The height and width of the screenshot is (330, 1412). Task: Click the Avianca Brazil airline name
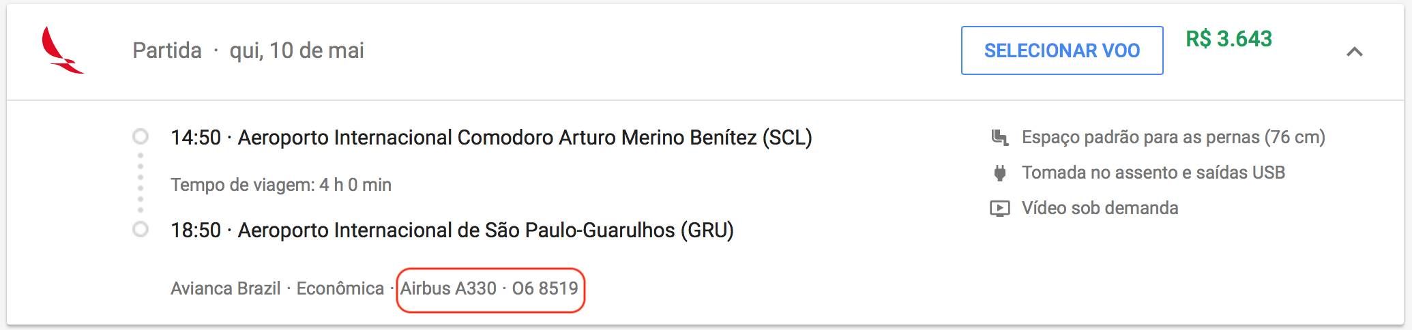pyautogui.click(x=225, y=288)
